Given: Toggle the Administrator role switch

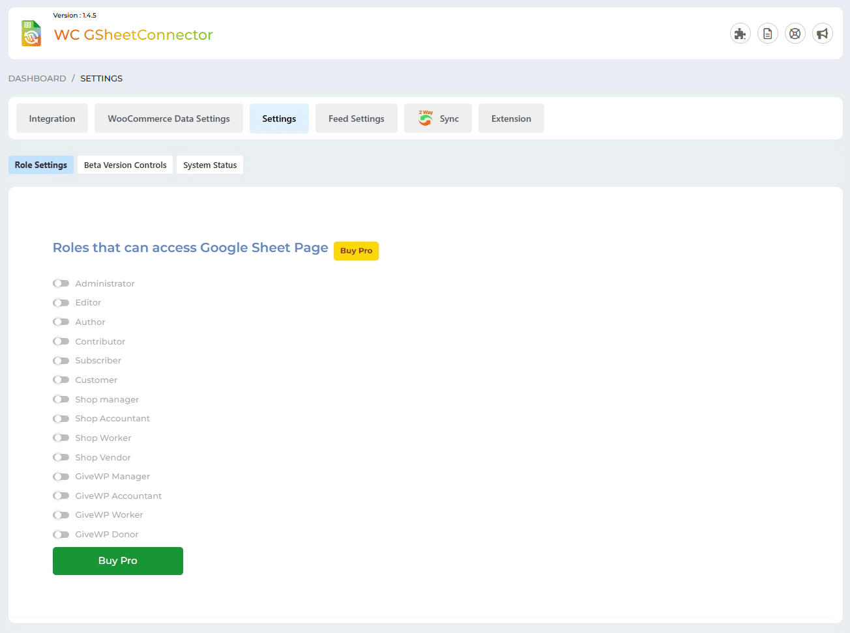Looking at the screenshot, I should [x=61, y=283].
